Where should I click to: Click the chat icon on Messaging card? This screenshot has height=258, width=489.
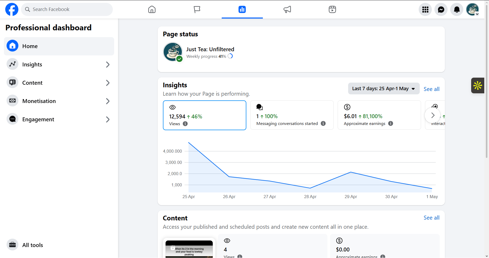point(259,107)
